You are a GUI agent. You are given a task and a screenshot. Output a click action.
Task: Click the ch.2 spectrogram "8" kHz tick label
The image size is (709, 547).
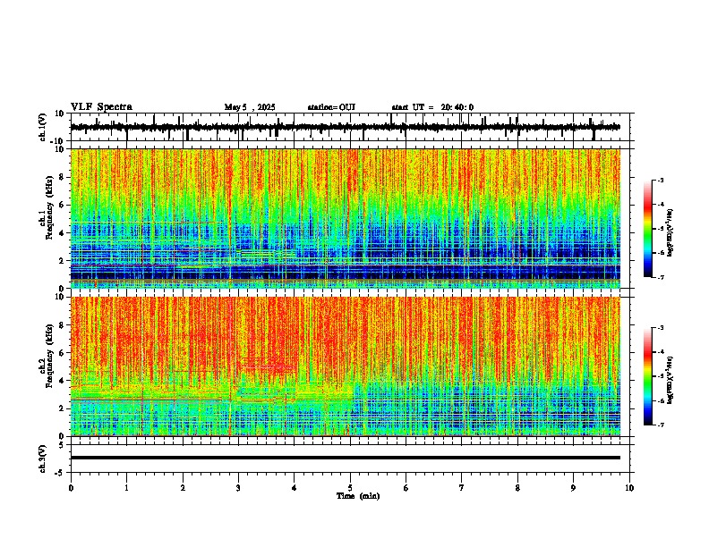coord(62,324)
